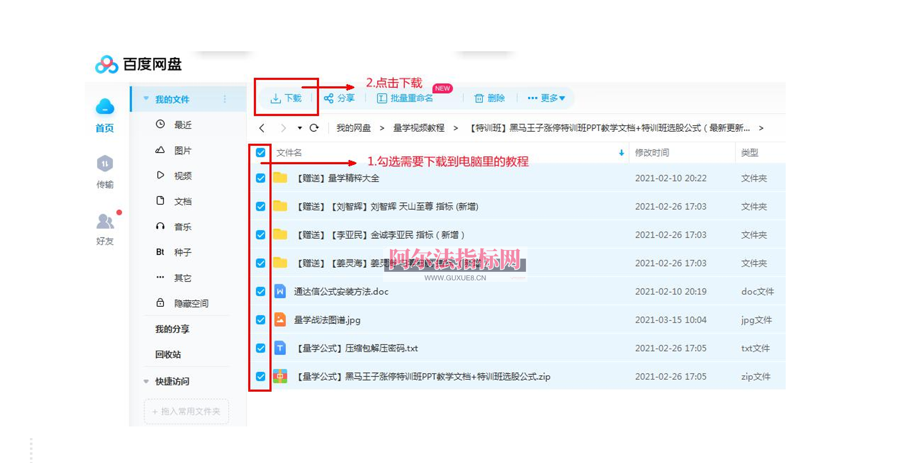Open the 回收站 (recycle bin)
The width and height of the screenshot is (911, 463).
pos(168,354)
